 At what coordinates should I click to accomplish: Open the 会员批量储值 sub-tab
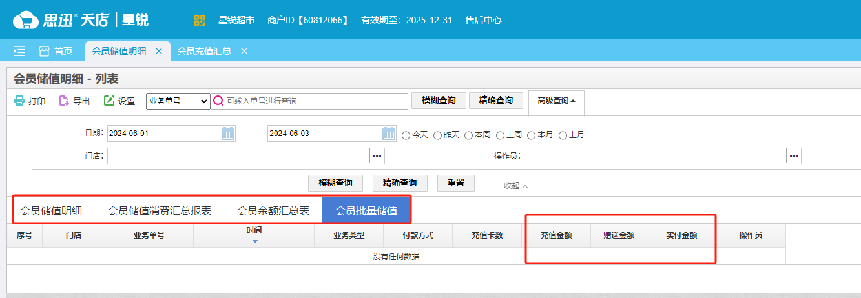(366, 210)
